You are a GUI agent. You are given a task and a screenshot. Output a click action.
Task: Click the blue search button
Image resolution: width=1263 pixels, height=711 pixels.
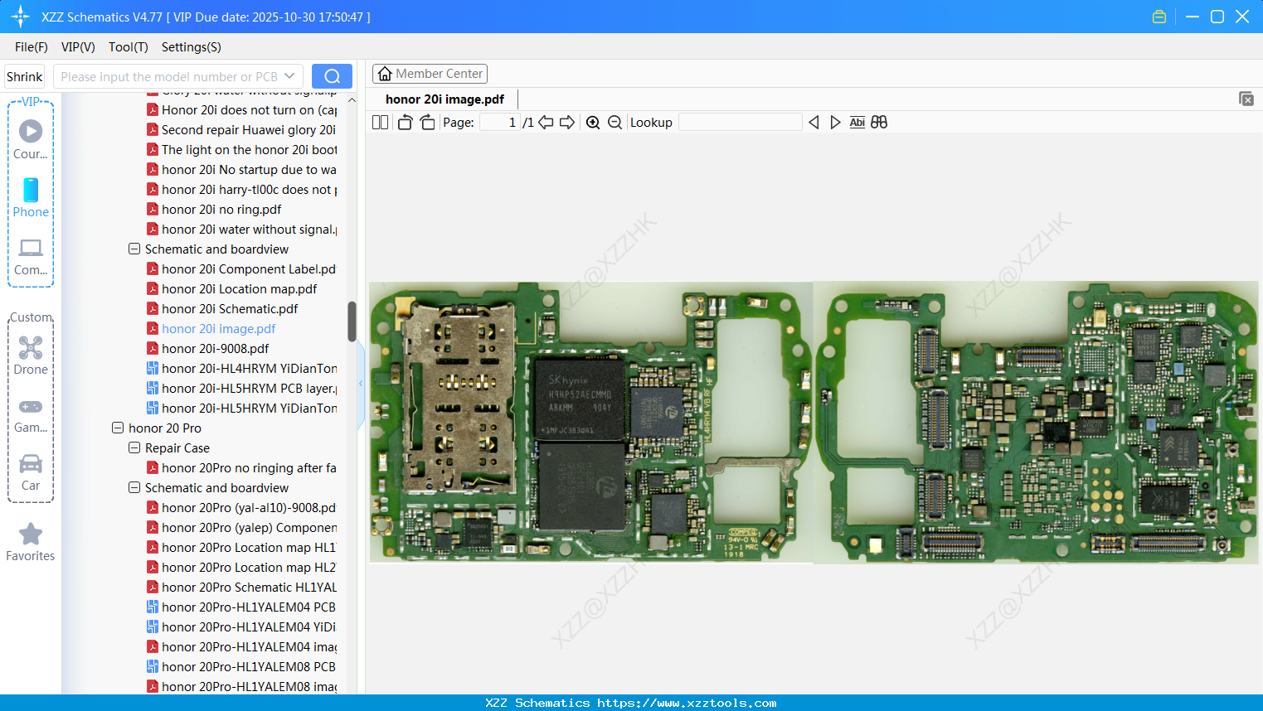pos(332,76)
